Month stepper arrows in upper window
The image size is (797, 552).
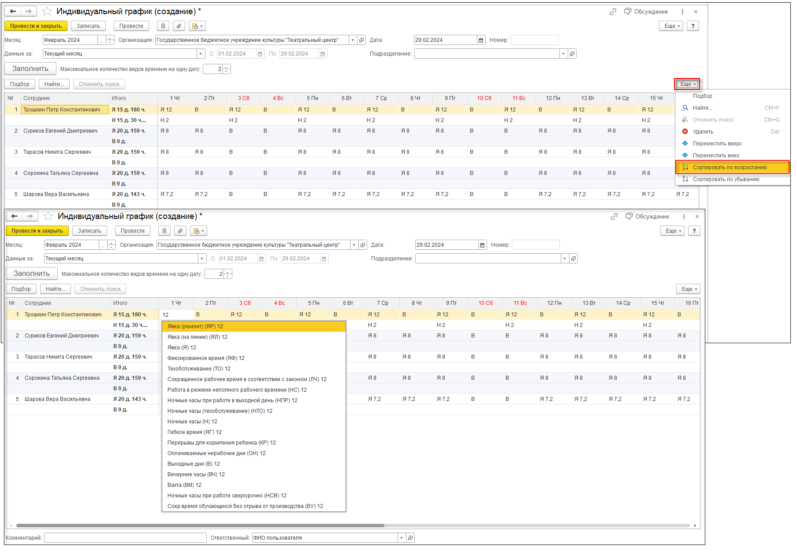point(110,40)
